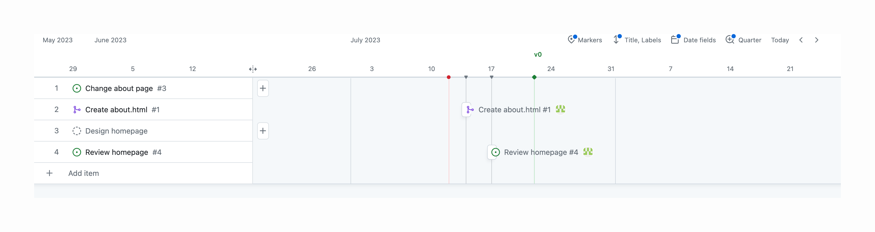
Task: Go to next time period arrow
Action: [817, 40]
